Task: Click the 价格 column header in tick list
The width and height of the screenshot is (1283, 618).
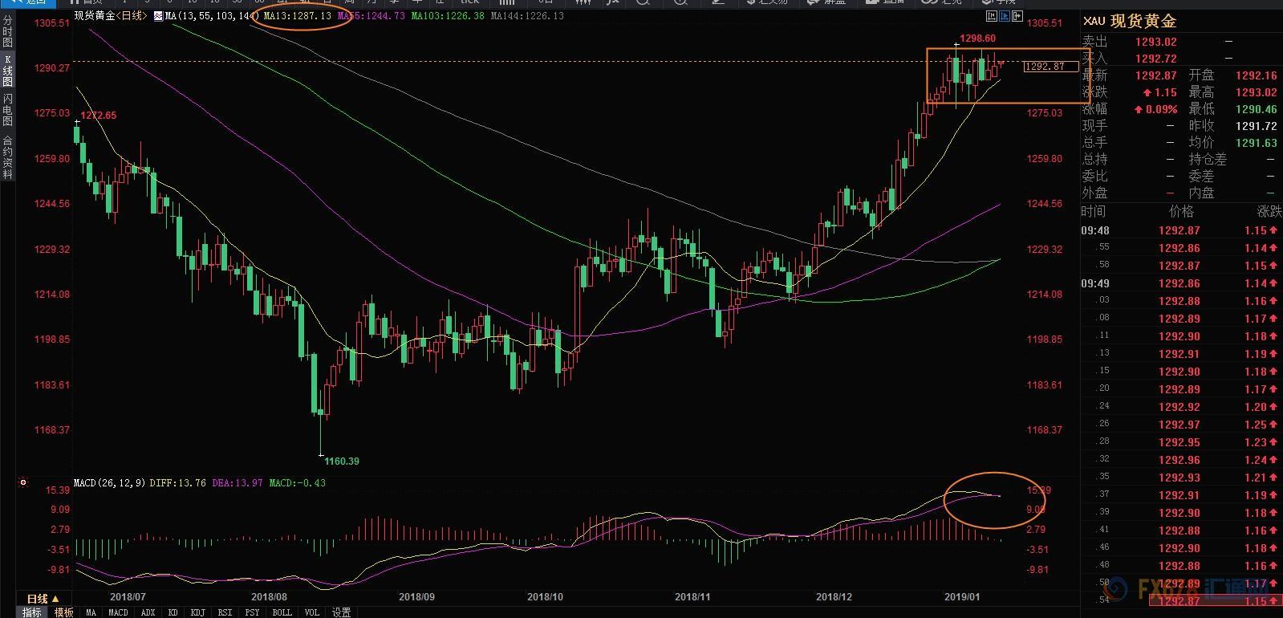Action: (x=1182, y=211)
